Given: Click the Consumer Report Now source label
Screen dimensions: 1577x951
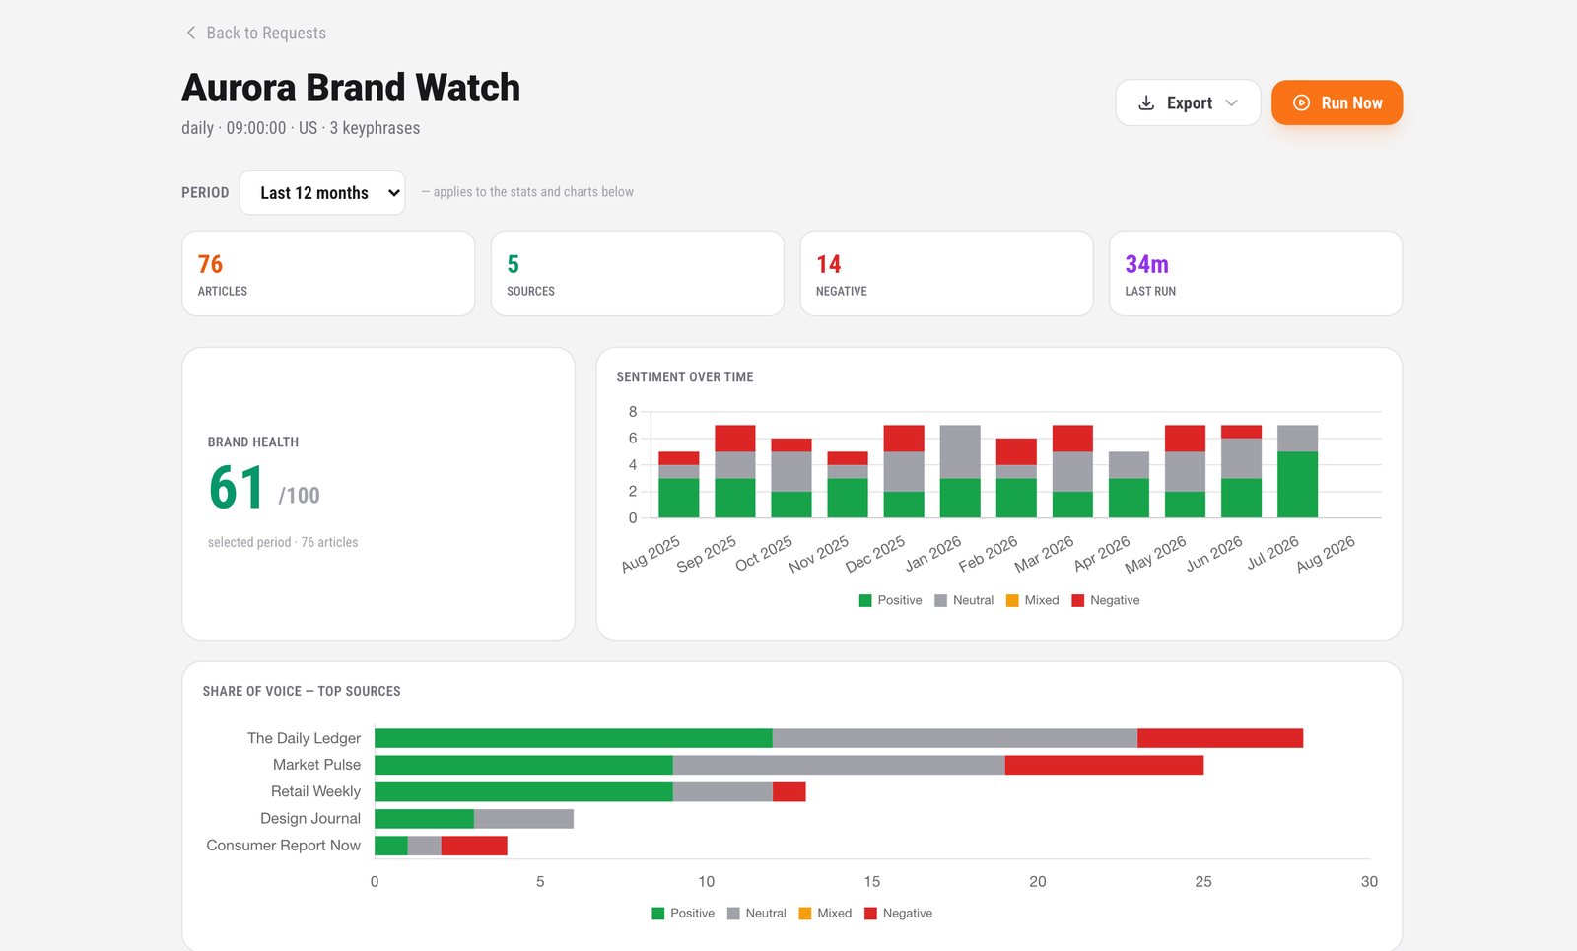Looking at the screenshot, I should tap(284, 846).
